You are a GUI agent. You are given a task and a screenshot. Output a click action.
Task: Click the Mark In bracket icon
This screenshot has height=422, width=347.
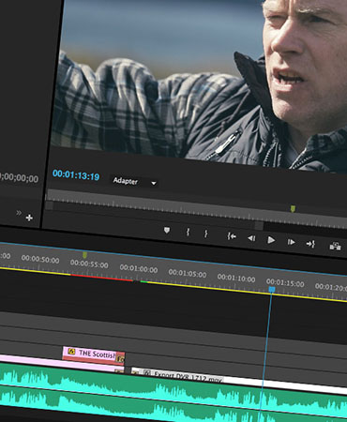tap(188, 232)
